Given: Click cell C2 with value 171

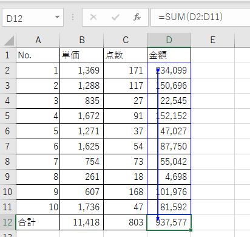Looking at the screenshot, I should (x=126, y=70).
